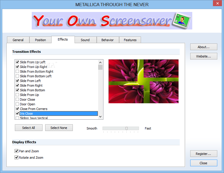Screen dimensions: 224x173
Task: Select the Close From Corners list item text
Action: (x=33, y=109)
